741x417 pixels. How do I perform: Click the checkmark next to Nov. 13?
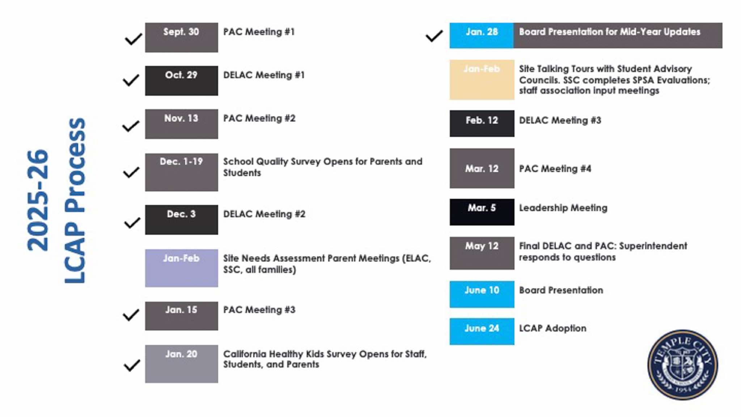[x=131, y=126]
